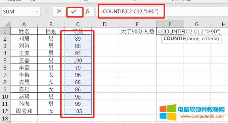Click name cell '李磊'
Viewport: 228px width, 123px height.
click(x=24, y=68)
